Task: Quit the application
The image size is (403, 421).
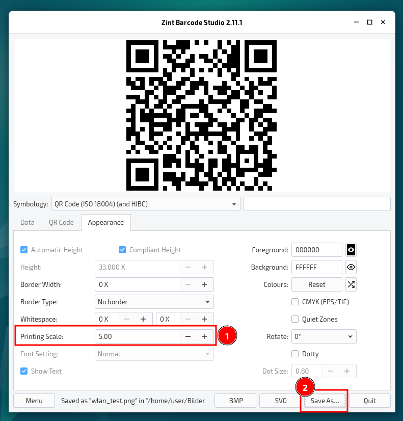Action: coord(370,401)
